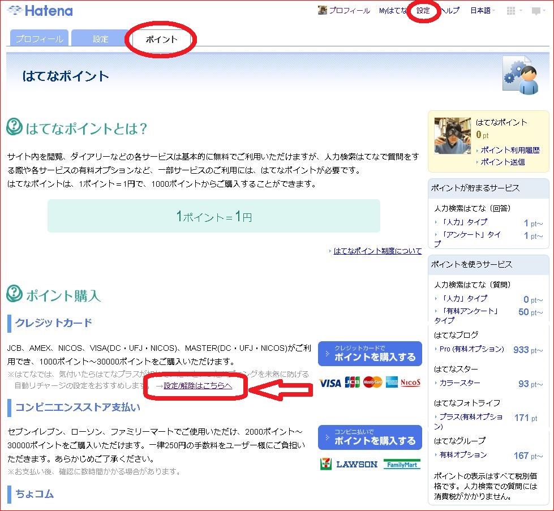This screenshot has height=511, width=554.
Task: Click コンビニ払いでポイントを購入する button
Action: click(370, 437)
